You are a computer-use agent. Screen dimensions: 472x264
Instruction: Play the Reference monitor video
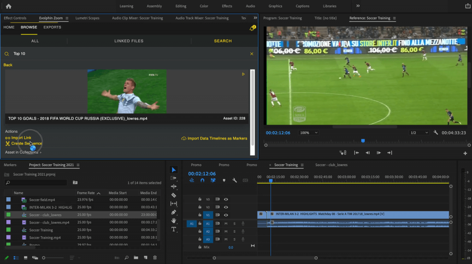379,153
